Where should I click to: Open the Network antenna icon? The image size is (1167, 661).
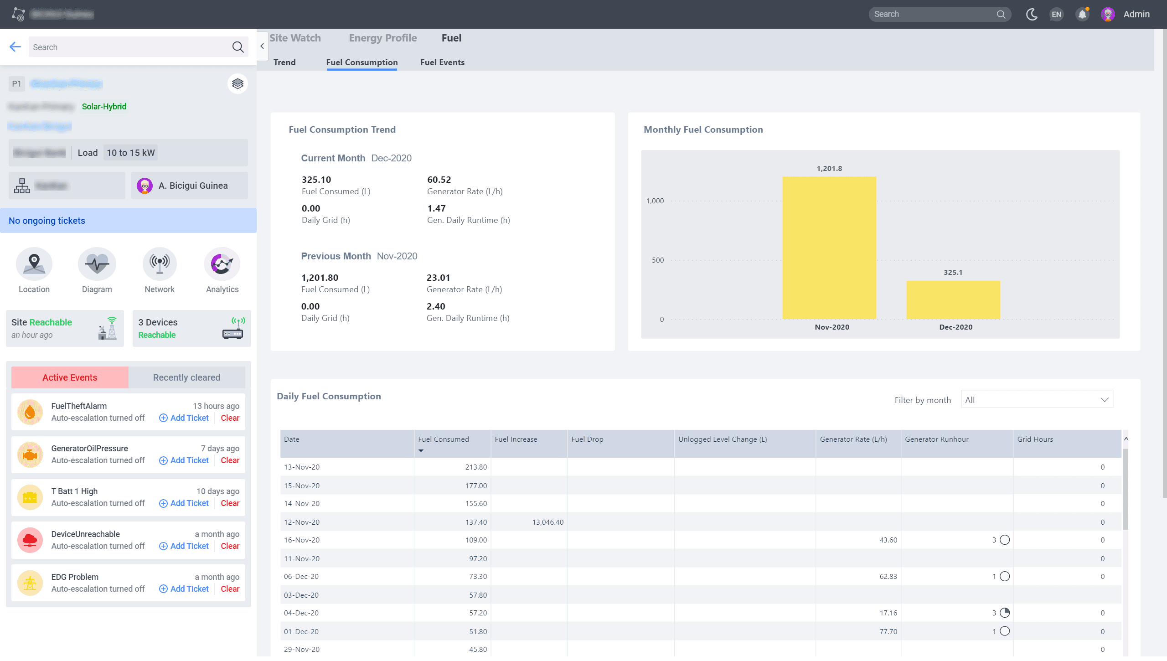pos(160,264)
